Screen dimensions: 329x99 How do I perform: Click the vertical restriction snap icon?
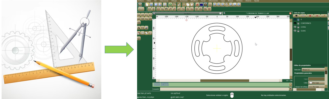tap(153, 9)
